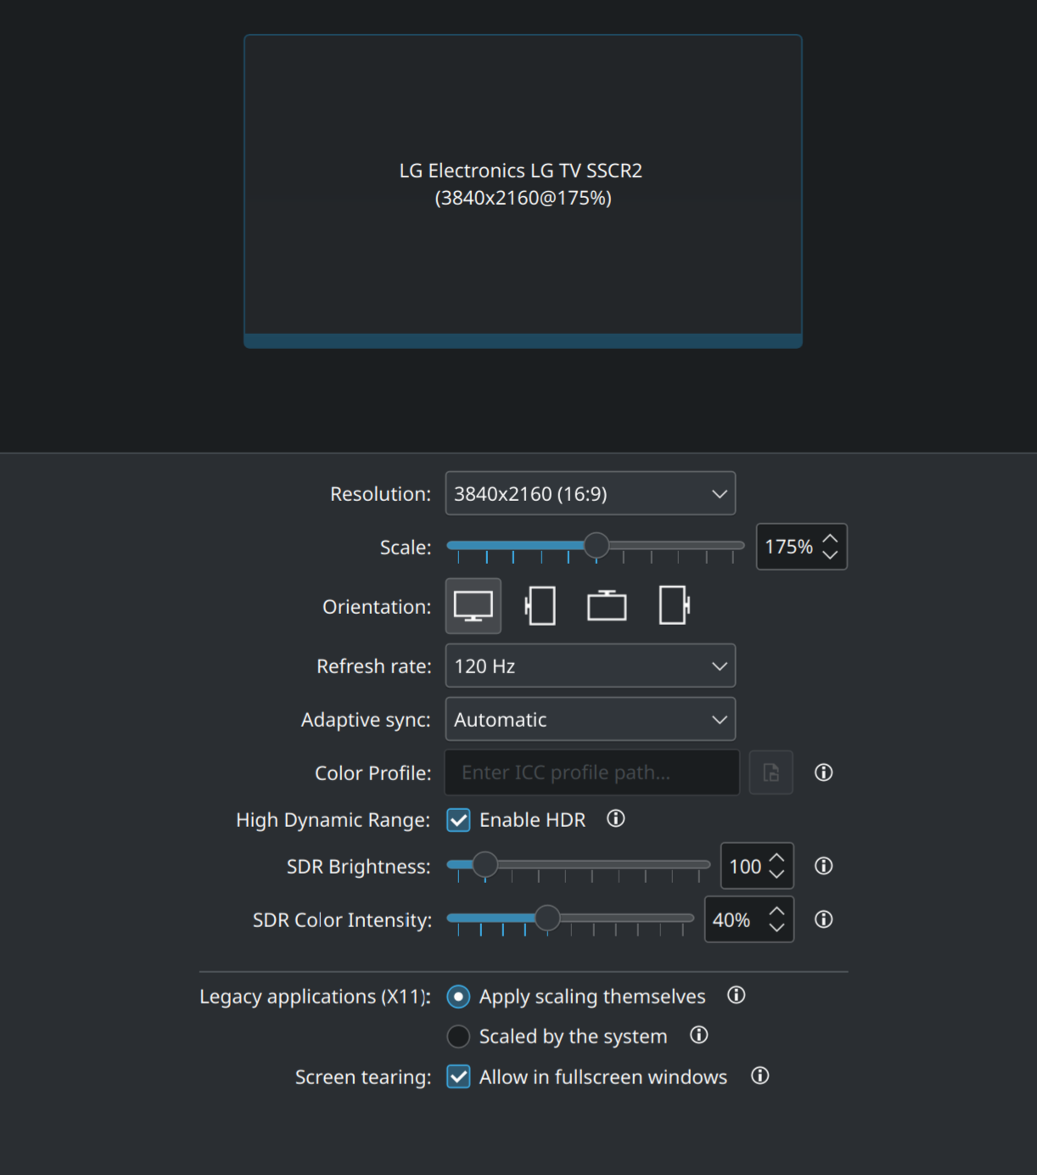Image resolution: width=1037 pixels, height=1175 pixels.
Task: Click the SDR Color Intensity slider handle
Action: point(547,918)
